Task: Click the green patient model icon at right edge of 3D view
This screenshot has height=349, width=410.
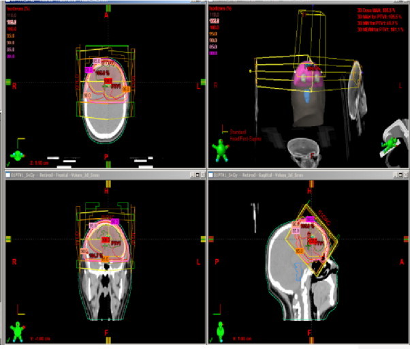Action: point(392,144)
